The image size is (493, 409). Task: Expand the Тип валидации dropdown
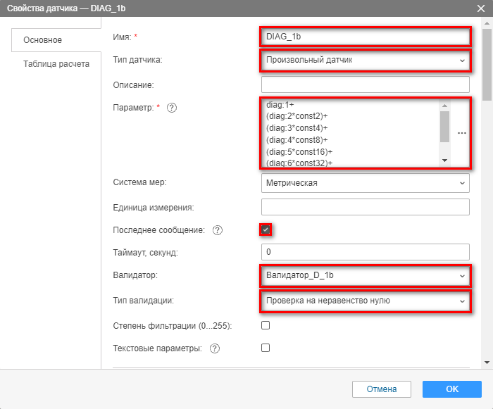click(x=365, y=301)
